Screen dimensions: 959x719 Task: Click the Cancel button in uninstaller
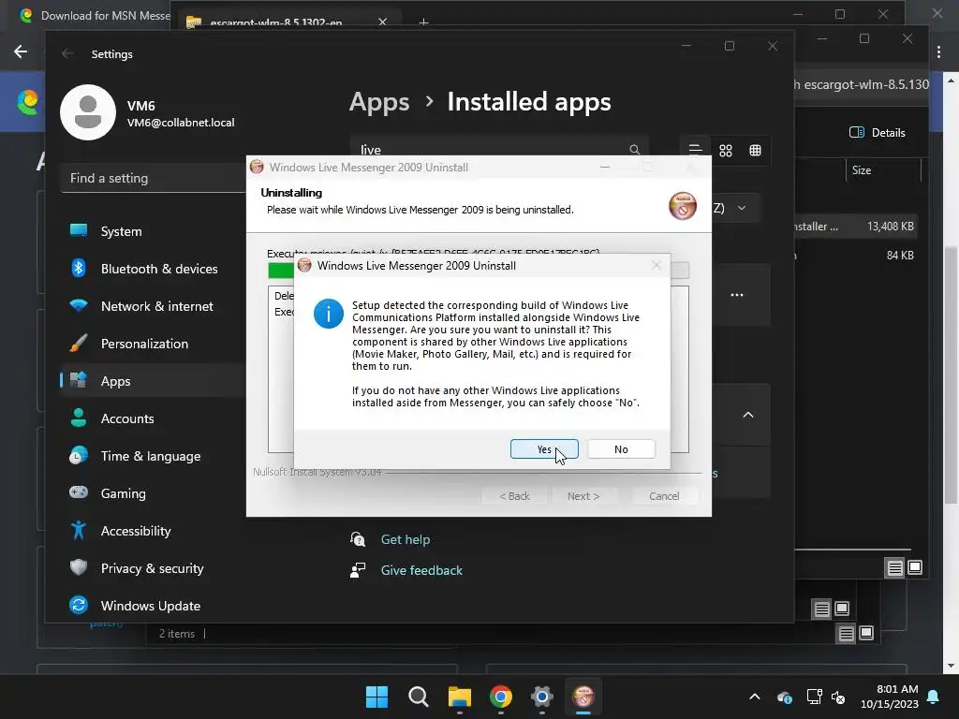pyautogui.click(x=664, y=496)
